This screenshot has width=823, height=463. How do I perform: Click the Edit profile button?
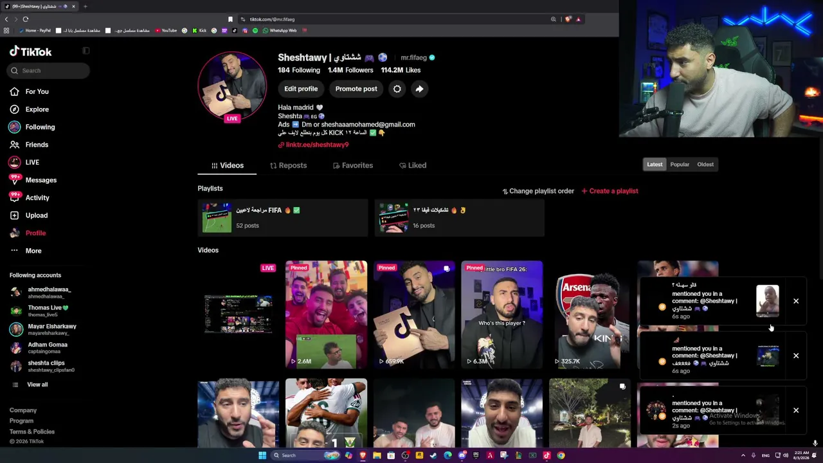coord(301,89)
